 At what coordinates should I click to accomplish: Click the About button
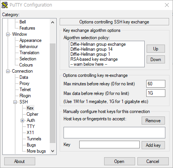20,161
